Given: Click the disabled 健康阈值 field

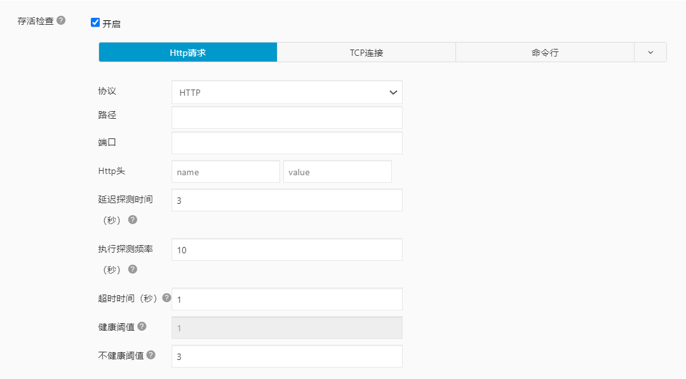Looking at the screenshot, I should pyautogui.click(x=287, y=328).
